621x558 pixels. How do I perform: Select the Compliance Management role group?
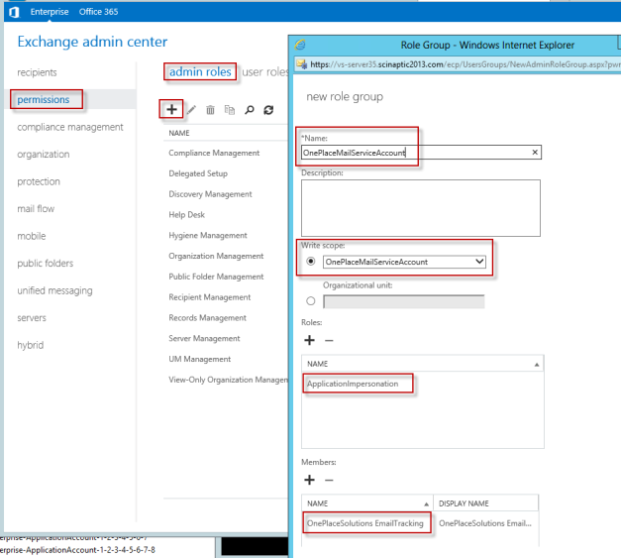point(214,153)
